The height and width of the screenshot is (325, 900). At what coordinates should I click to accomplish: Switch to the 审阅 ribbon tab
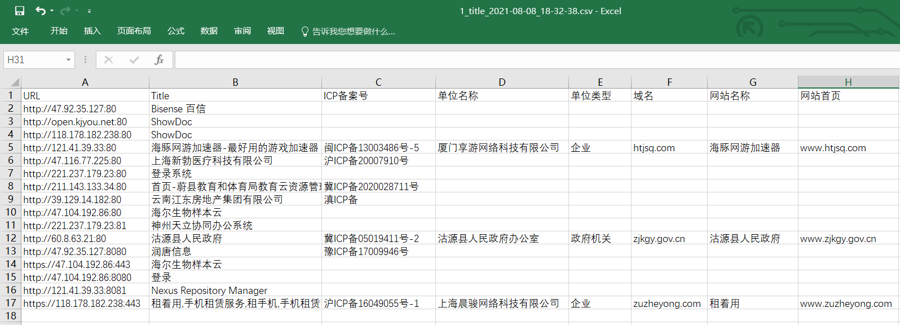tap(242, 31)
